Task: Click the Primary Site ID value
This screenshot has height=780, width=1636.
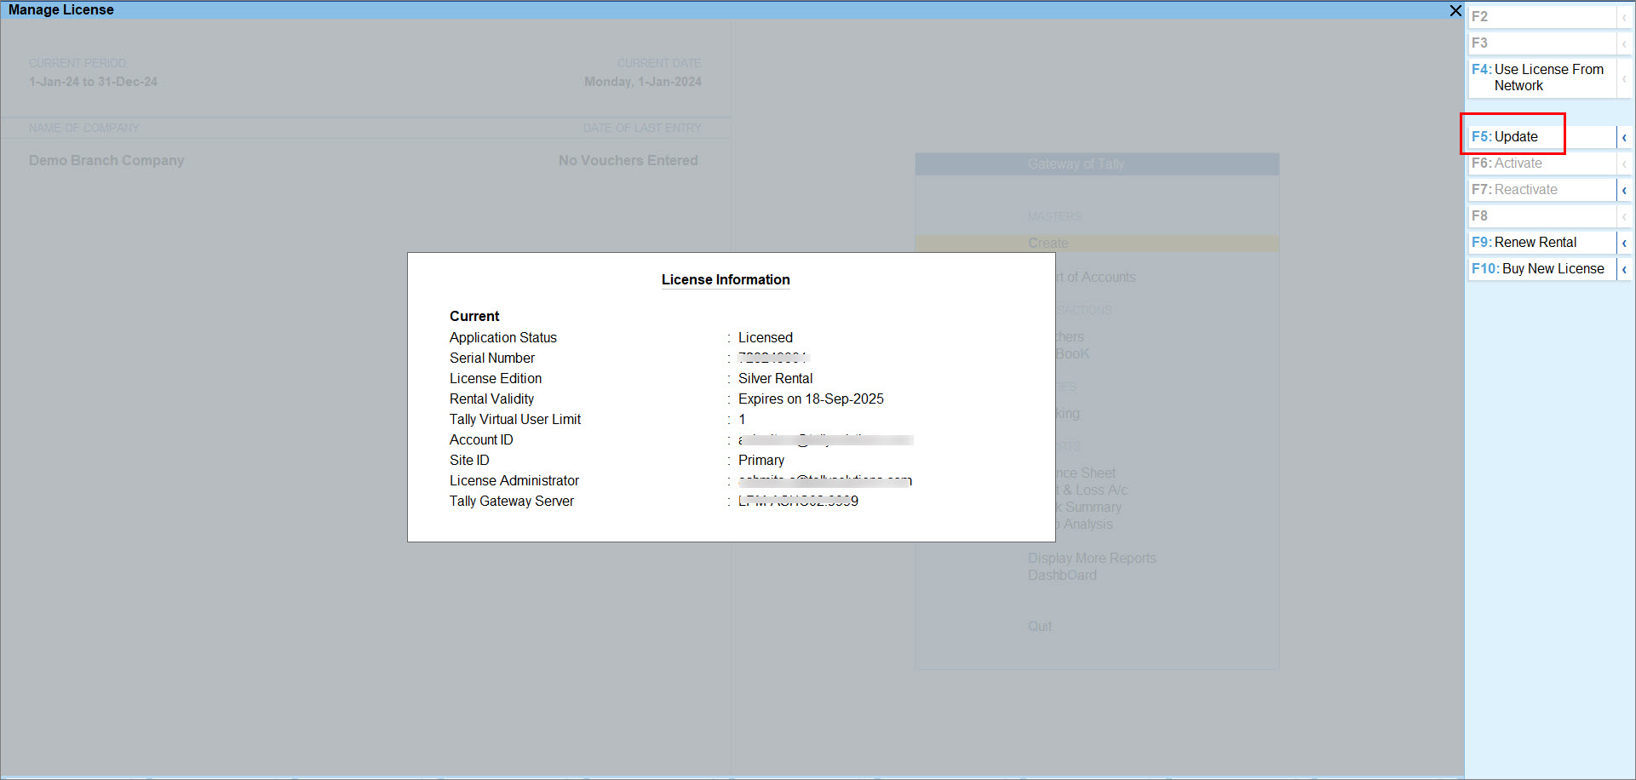Action: click(761, 461)
